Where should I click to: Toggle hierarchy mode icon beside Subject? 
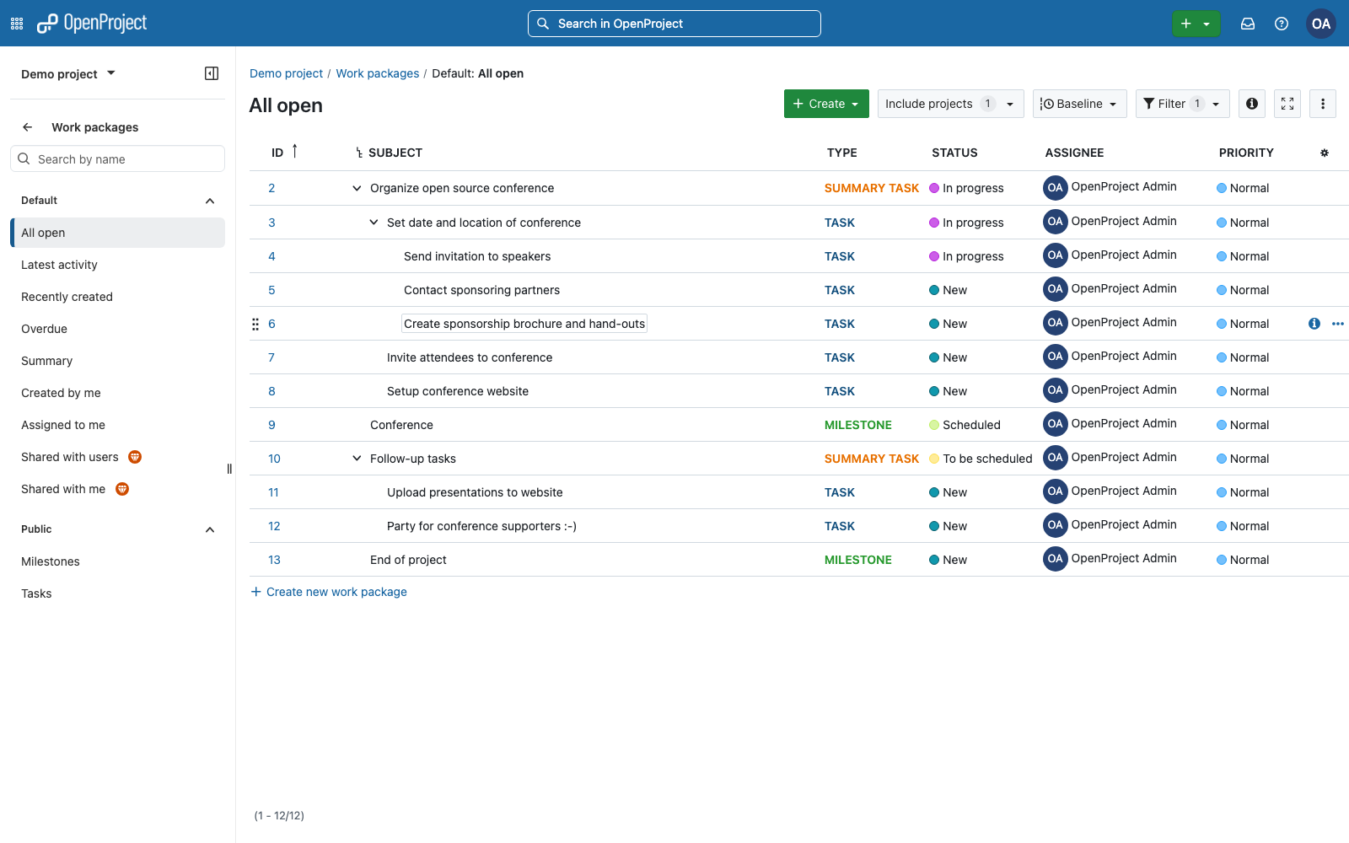pos(359,153)
